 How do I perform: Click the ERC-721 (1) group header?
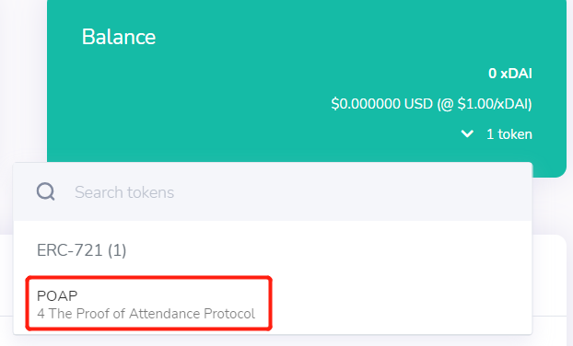tap(81, 250)
